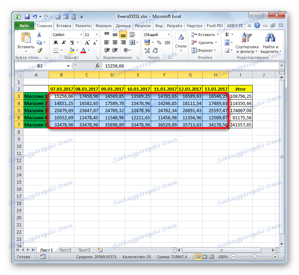
Task: Switch to the Вставка ribbon tab
Action: [64, 26]
